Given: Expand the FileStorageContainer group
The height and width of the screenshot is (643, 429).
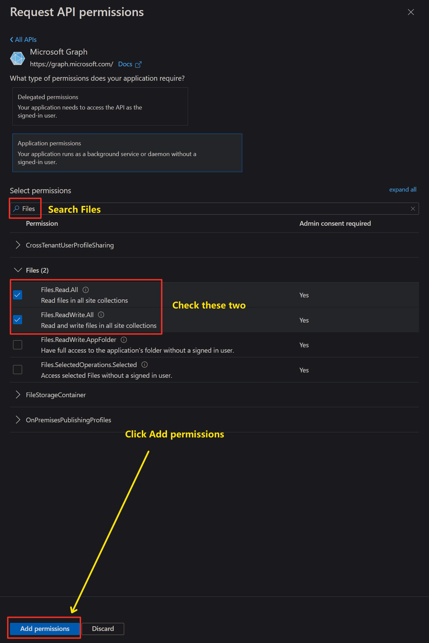Looking at the screenshot, I should click(x=18, y=395).
